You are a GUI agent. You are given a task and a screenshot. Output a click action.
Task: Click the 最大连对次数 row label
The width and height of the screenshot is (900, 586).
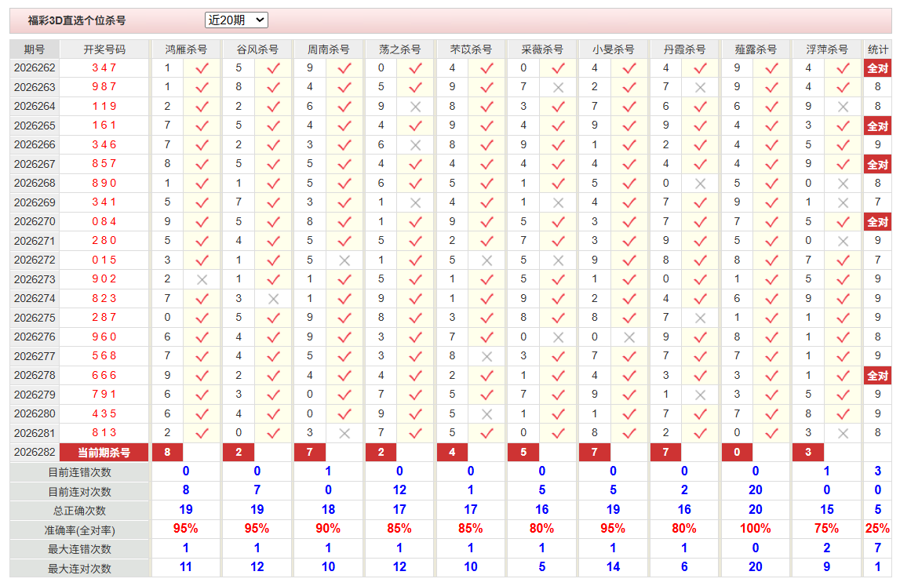pos(79,569)
